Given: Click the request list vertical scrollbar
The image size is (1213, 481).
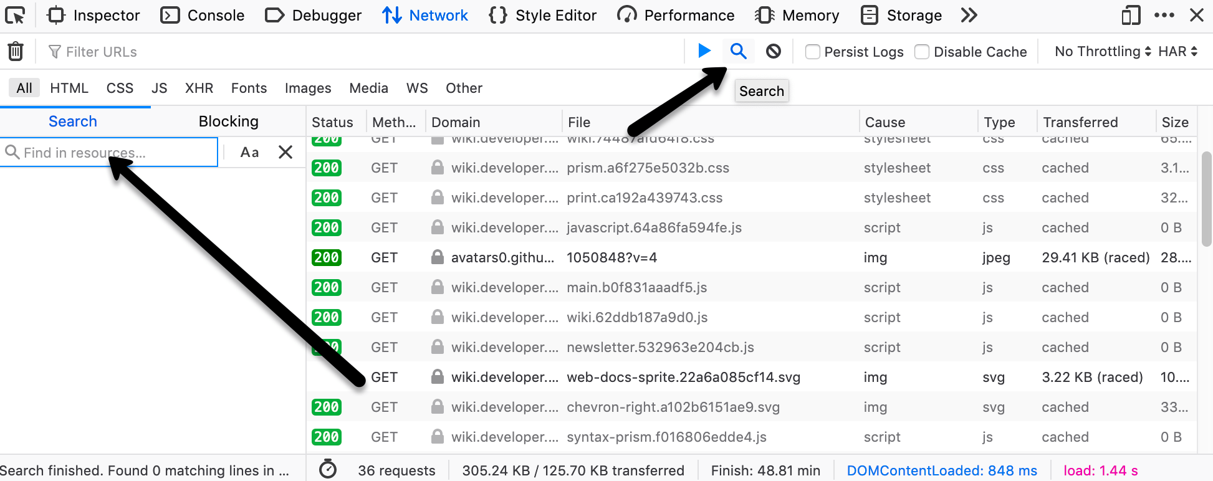Looking at the screenshot, I should point(1206,199).
